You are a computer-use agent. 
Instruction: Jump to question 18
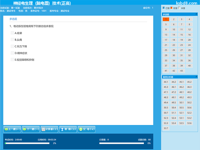[174, 40]
